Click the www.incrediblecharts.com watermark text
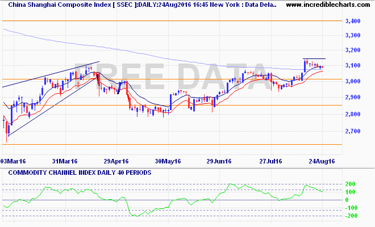375x227 pixels. click(328, 5)
